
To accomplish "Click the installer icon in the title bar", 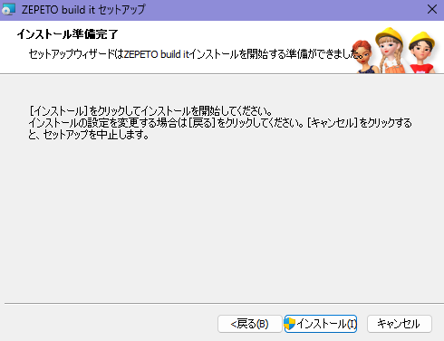I will click(8, 10).
